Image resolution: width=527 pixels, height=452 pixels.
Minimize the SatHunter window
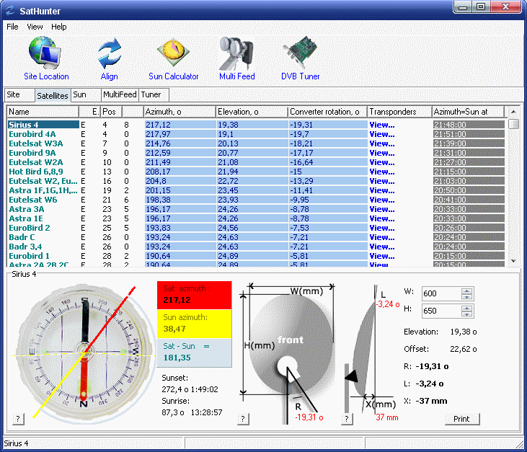463,6
